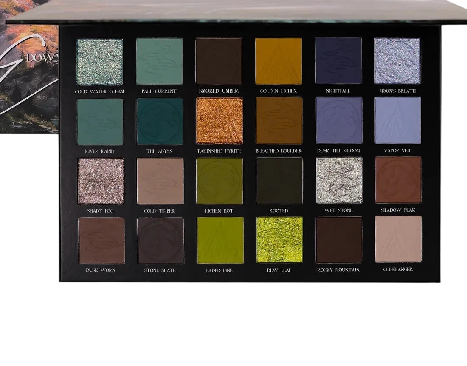Click the Wet Stone silver foil pan
467x366 pixels.
coord(339,180)
